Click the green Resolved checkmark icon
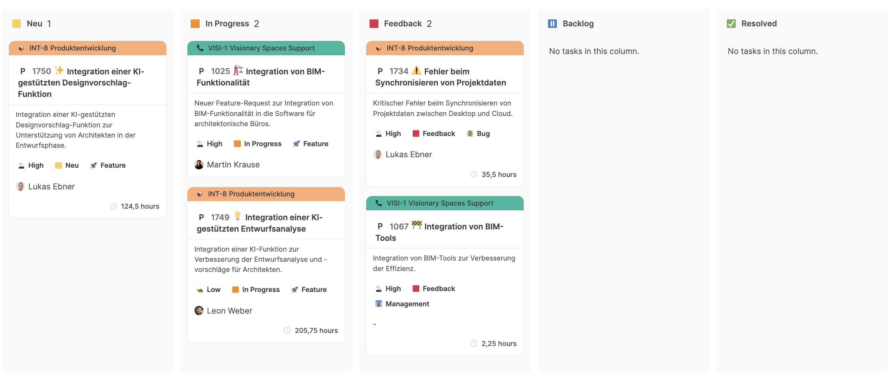 [x=731, y=24]
